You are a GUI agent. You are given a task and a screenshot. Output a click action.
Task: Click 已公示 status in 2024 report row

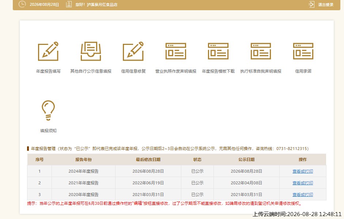[197, 171]
